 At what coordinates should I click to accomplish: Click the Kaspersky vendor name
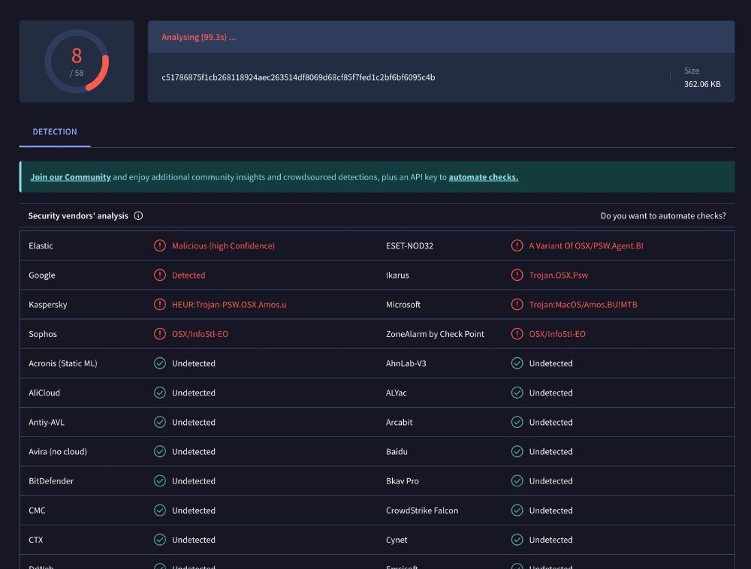pos(48,305)
